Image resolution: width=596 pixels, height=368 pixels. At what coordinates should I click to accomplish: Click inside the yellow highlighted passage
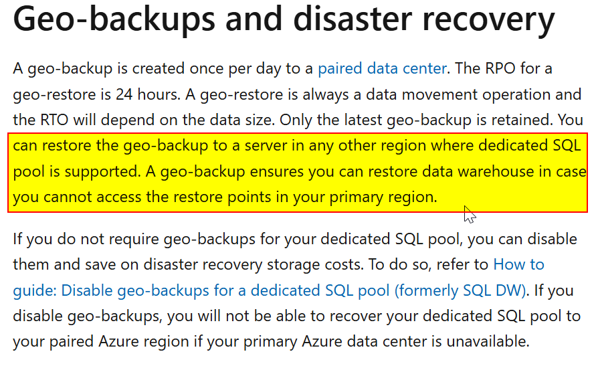pyautogui.click(x=298, y=173)
